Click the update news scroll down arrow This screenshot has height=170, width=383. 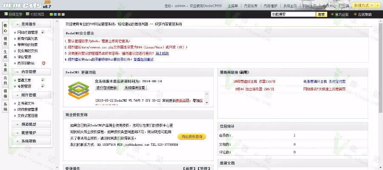click(x=207, y=103)
